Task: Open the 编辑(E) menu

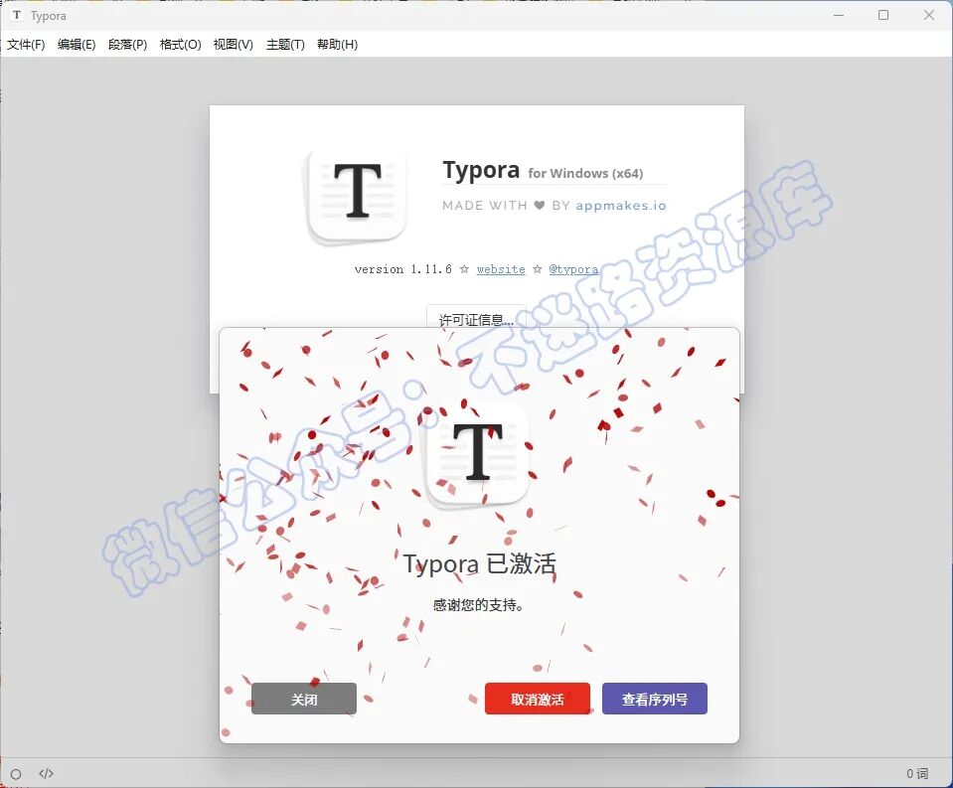Action: 77,45
